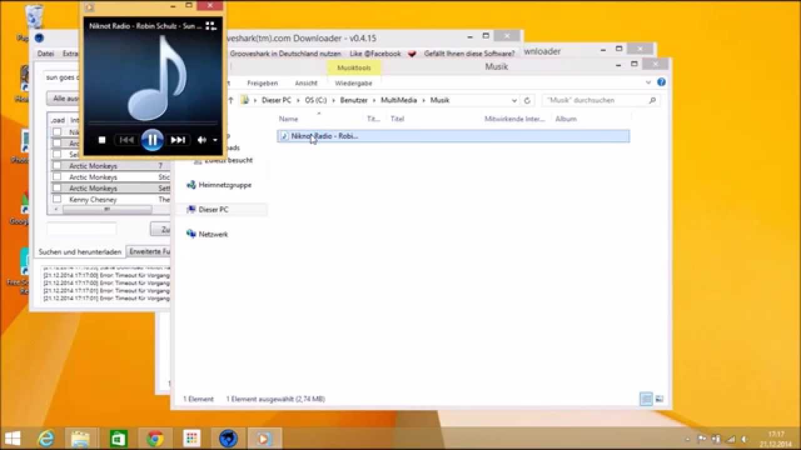Switch media player to library view icon

[210, 26]
